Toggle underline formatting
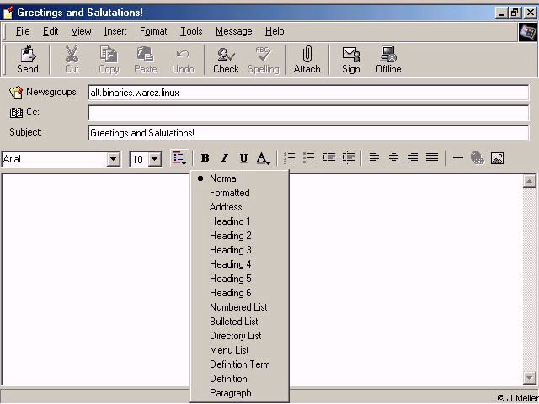 click(x=243, y=158)
